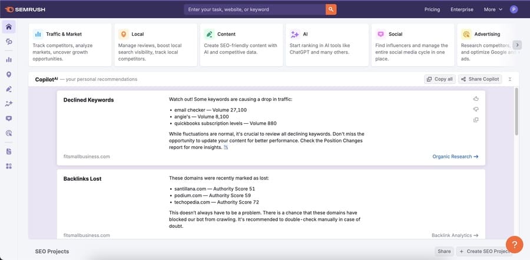This screenshot has height=260, width=530.
Task: Open the Social message sidebar icon
Action: click(9, 118)
